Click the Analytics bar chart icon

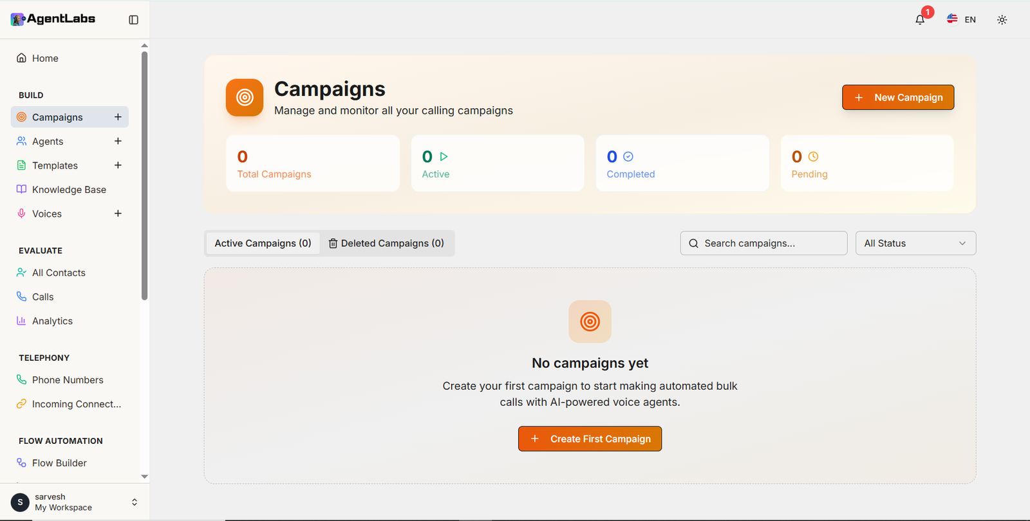point(21,320)
